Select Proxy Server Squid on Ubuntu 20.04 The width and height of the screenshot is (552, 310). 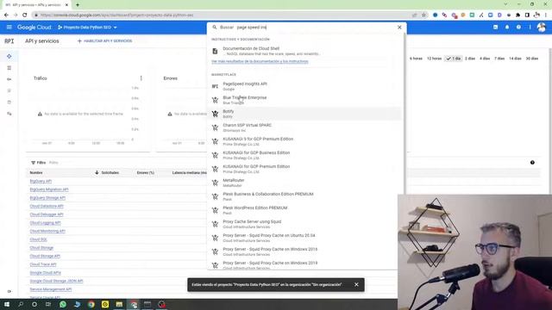(x=305, y=238)
